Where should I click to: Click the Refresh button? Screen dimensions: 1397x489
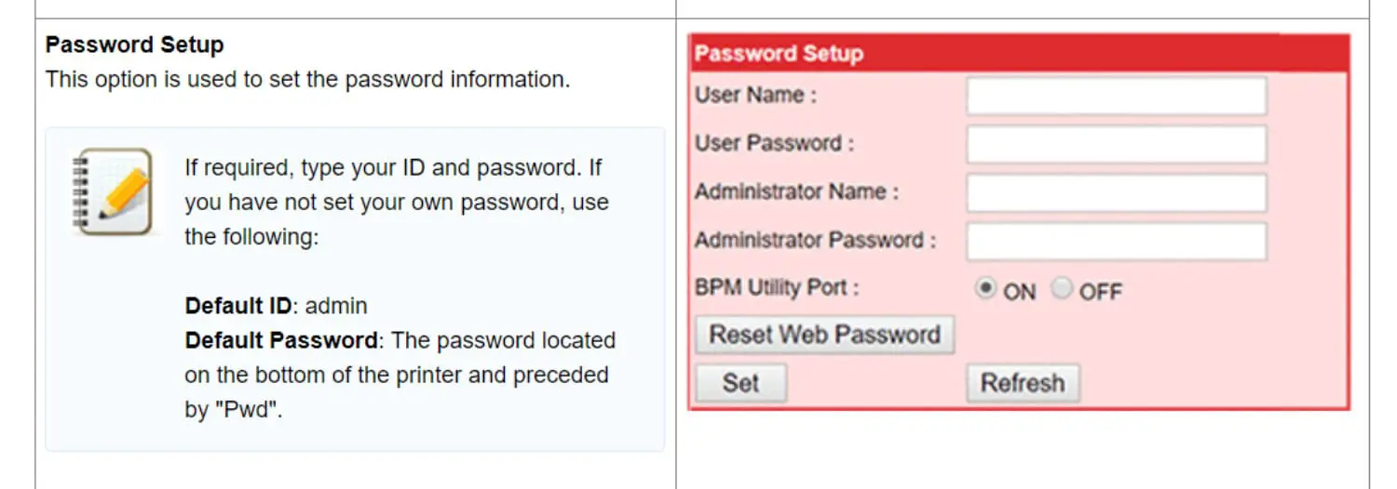(1023, 383)
